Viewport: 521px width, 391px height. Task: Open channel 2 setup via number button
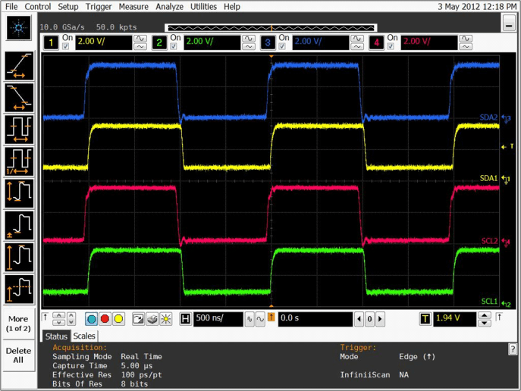click(159, 42)
